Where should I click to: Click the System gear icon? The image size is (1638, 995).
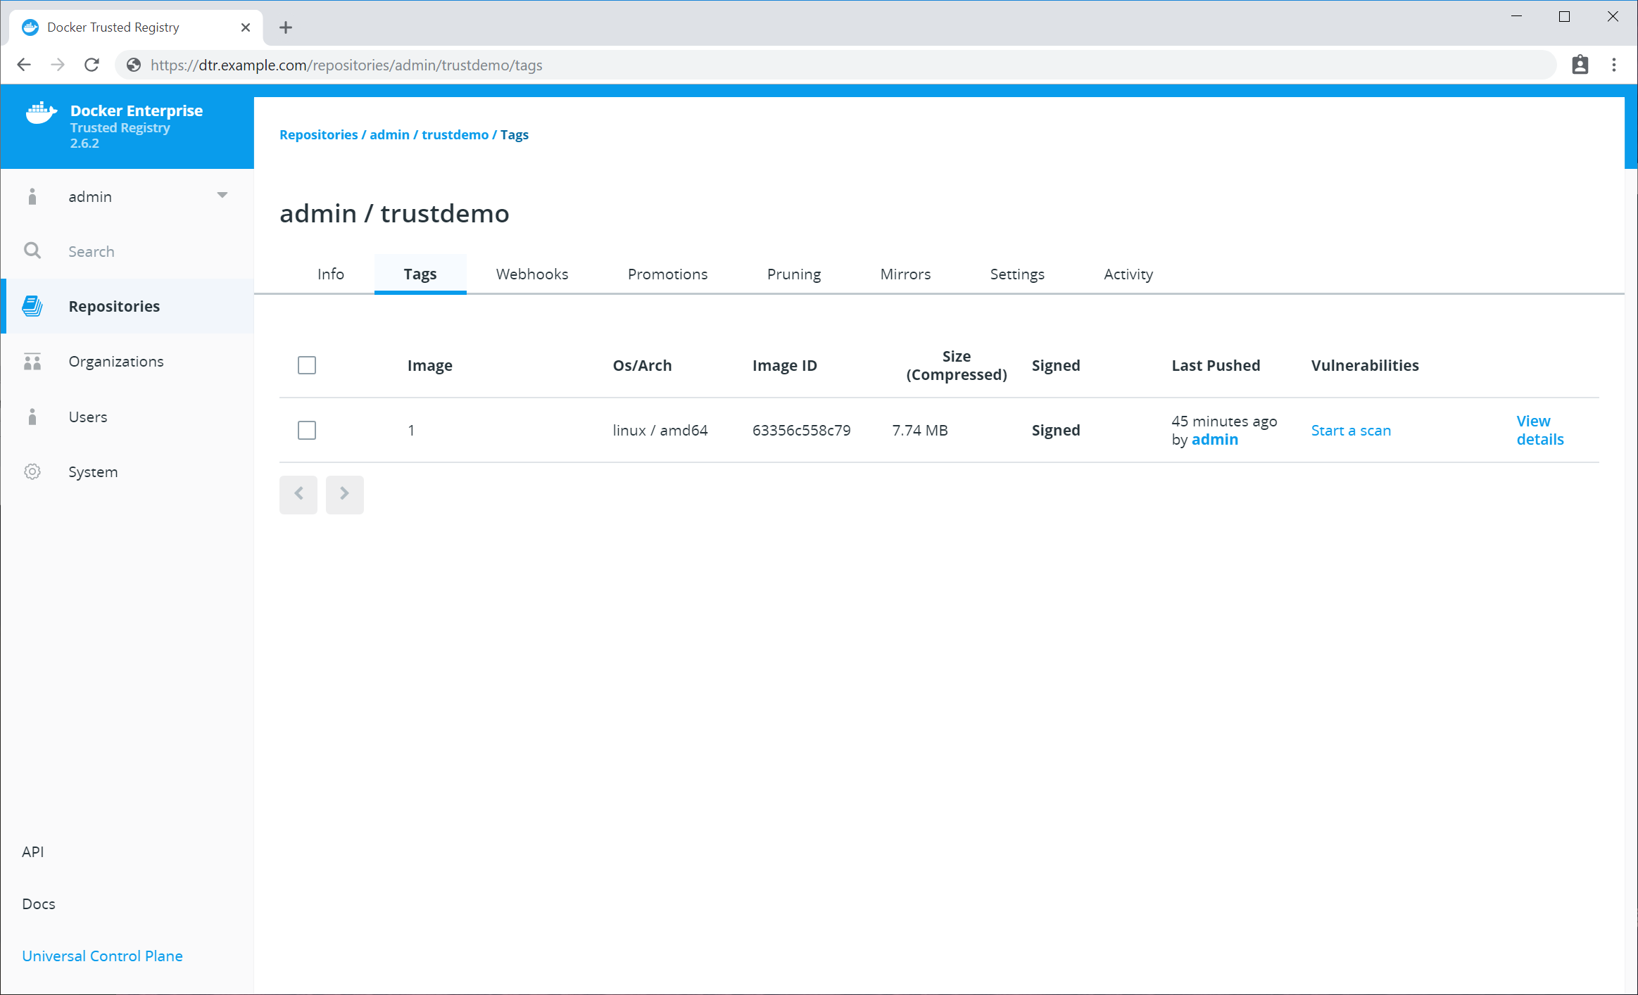(32, 471)
